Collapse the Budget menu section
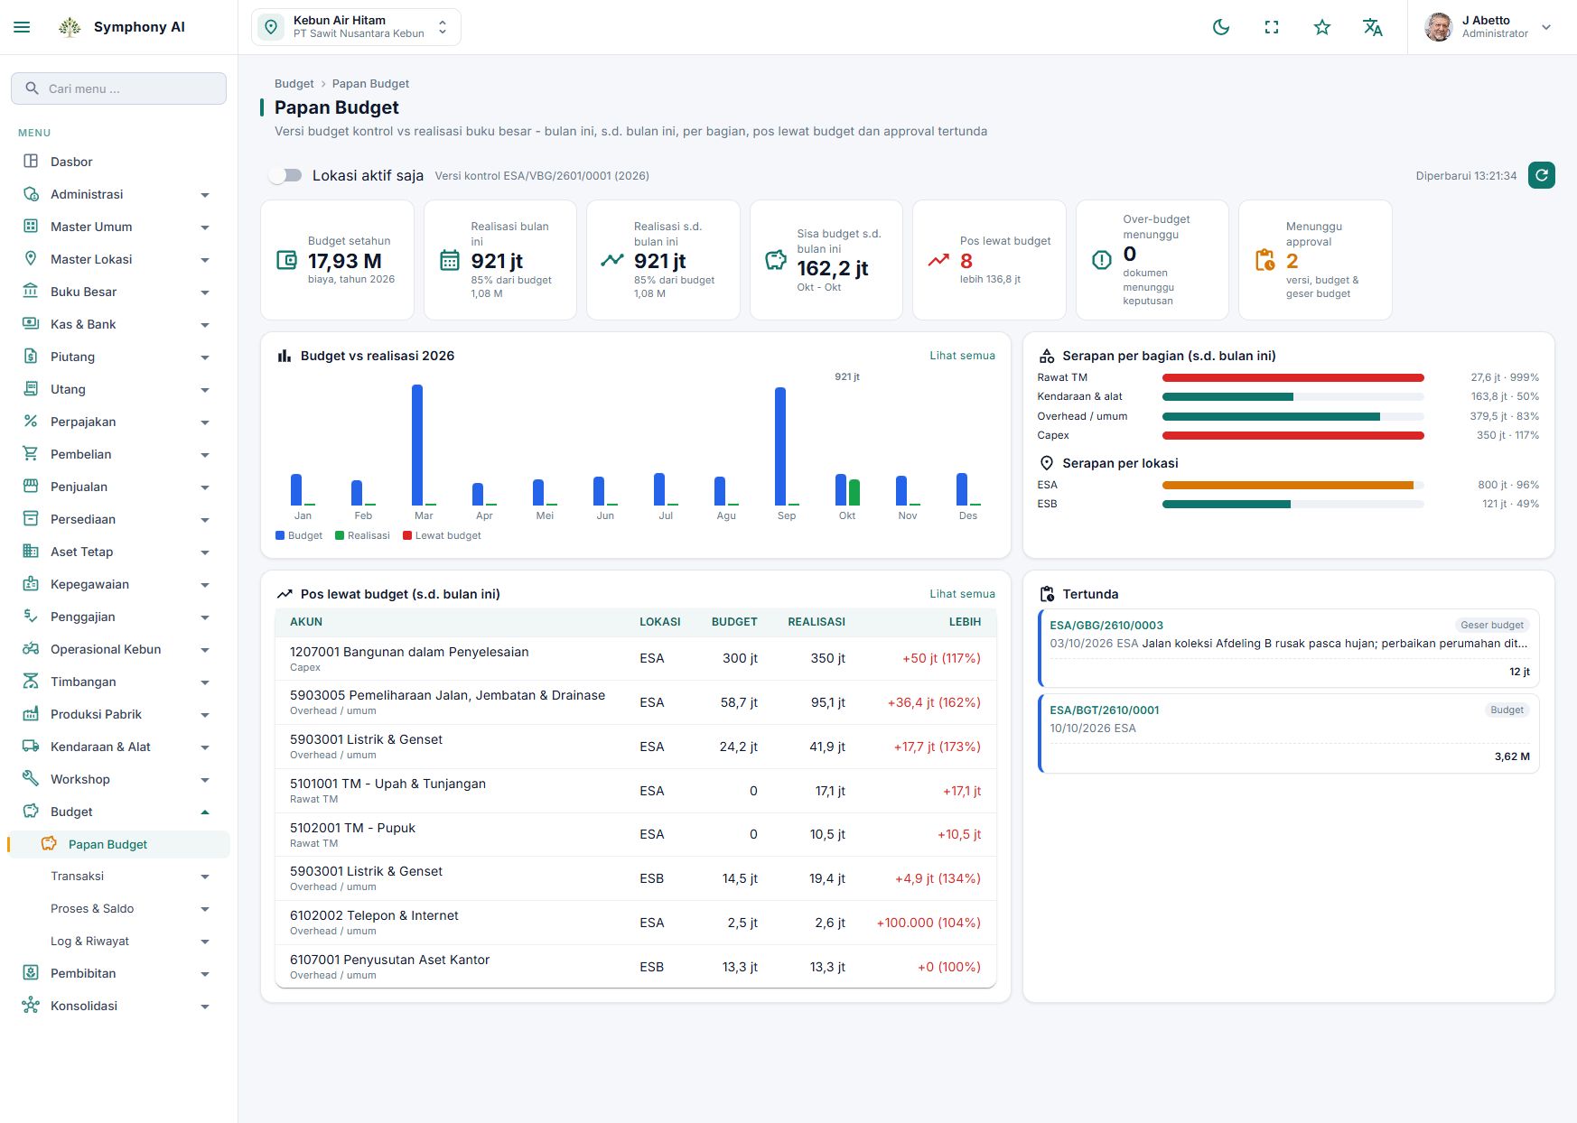This screenshot has height=1123, width=1577. (x=118, y=812)
